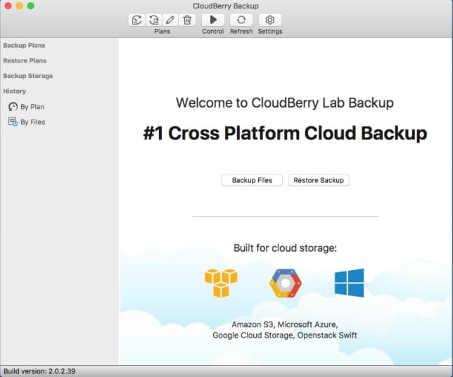Click the delete plan trash icon
Viewport: 453px width, 377px height.
tap(187, 20)
